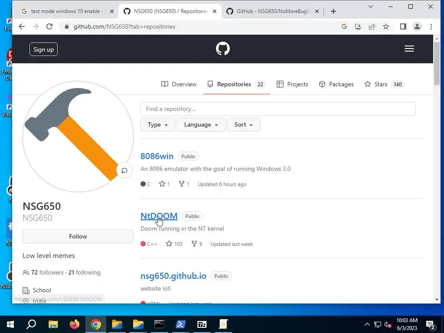
Task: Click the page vertical scrollbar thumb
Action: pyautogui.click(x=436, y=63)
